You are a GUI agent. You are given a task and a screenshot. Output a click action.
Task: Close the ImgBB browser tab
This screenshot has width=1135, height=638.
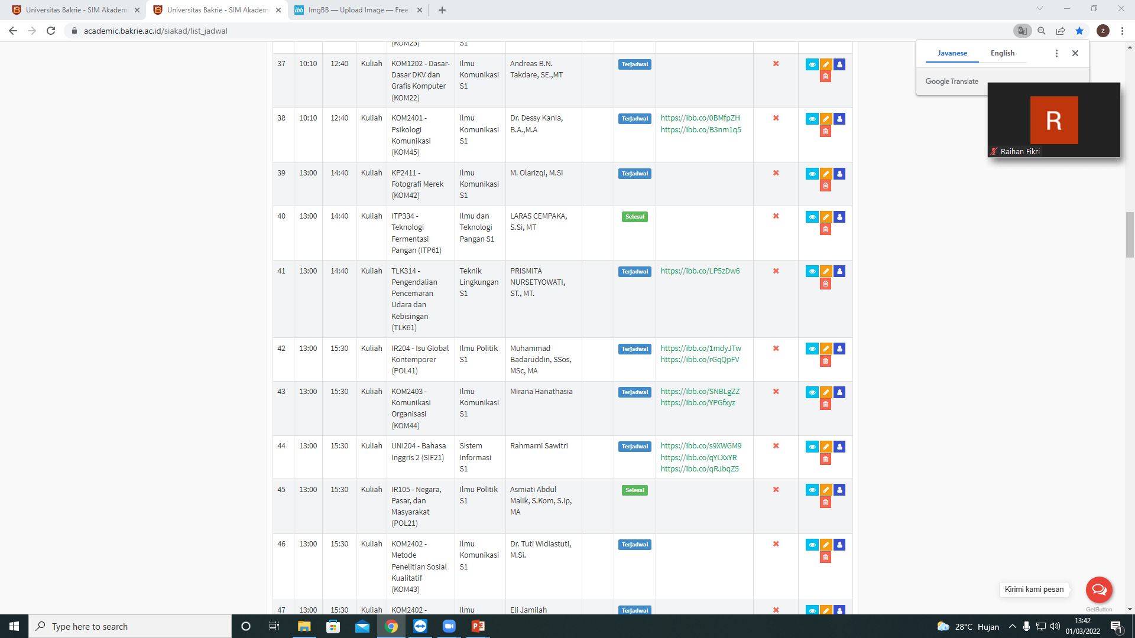tap(420, 10)
